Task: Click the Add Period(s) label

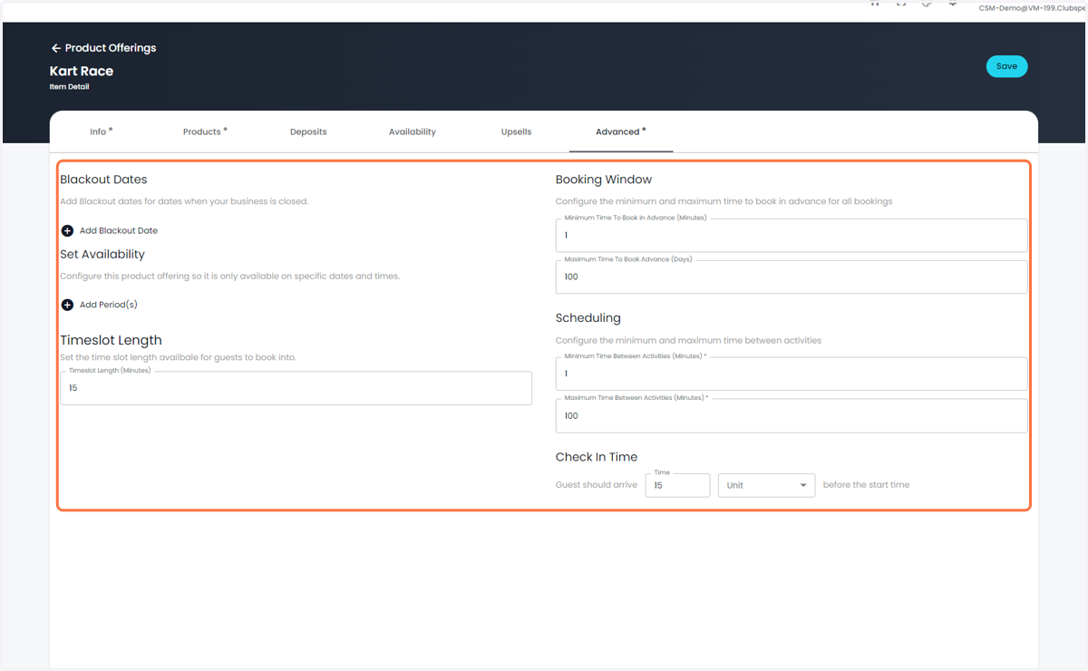Action: coord(109,305)
